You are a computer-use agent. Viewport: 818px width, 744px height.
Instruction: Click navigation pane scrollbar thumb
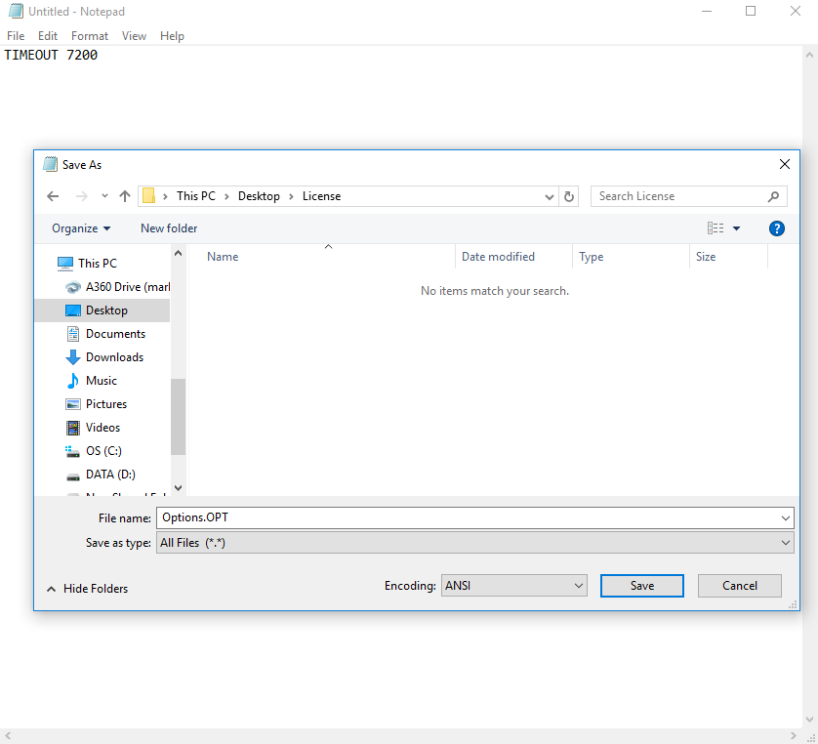click(178, 417)
